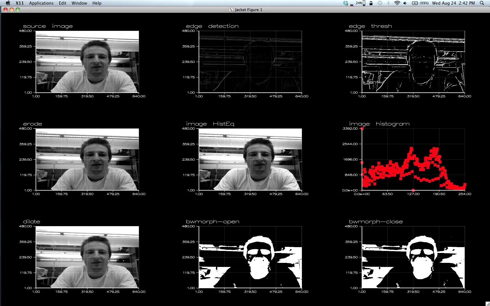490x306 pixels.
Task: Open the X11 application menu
Action: point(20,3)
